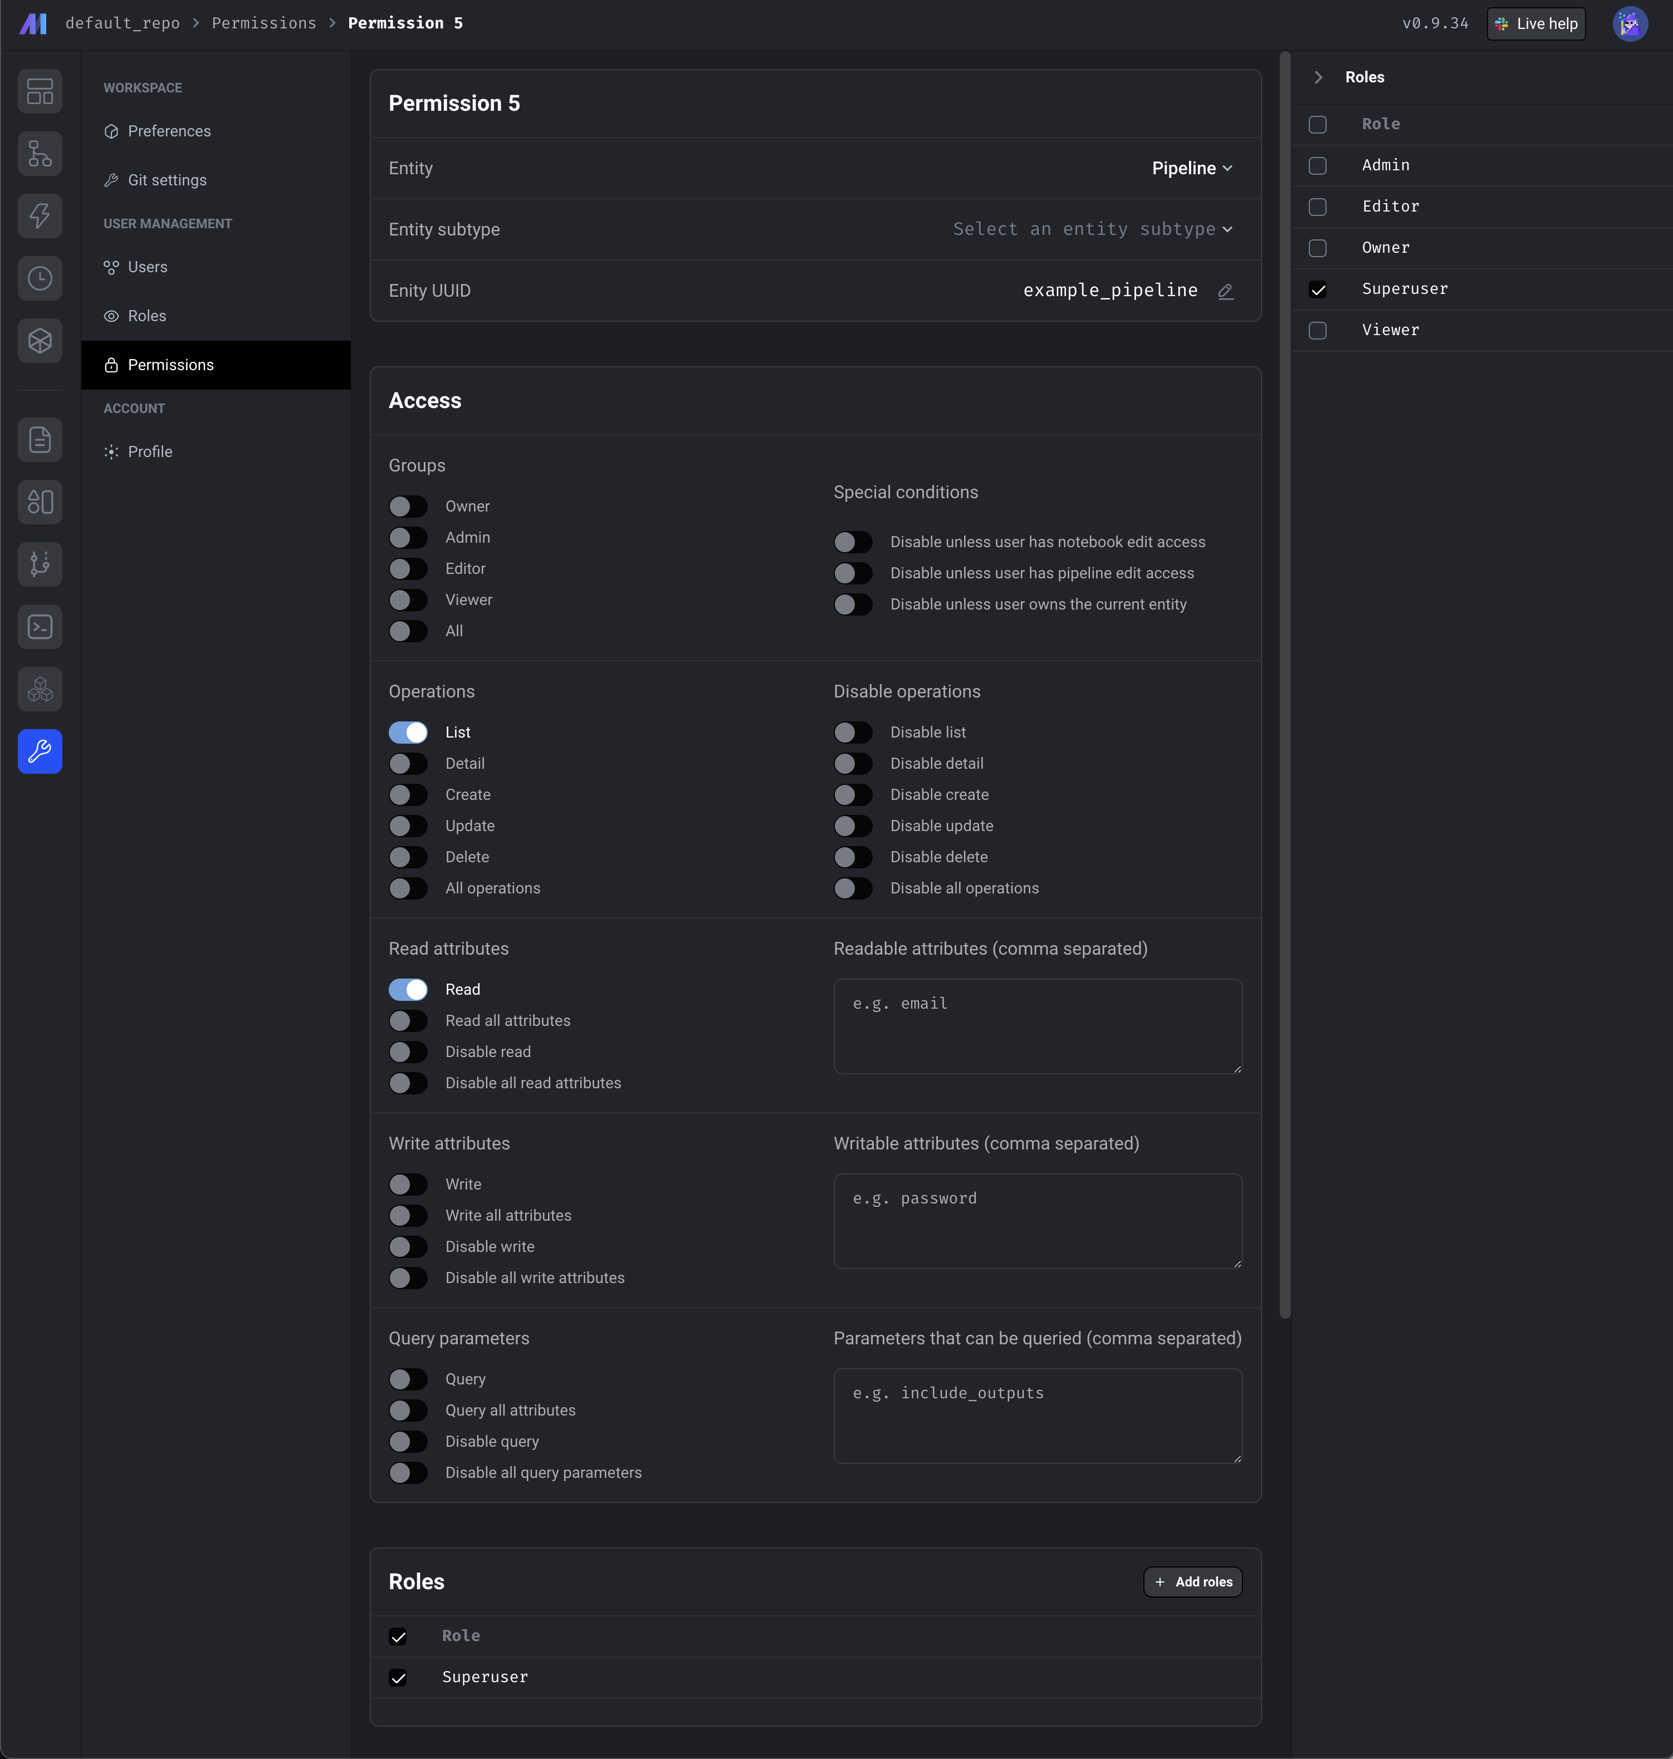
Task: Open the templates shapes sidebar icon
Action: point(40,502)
